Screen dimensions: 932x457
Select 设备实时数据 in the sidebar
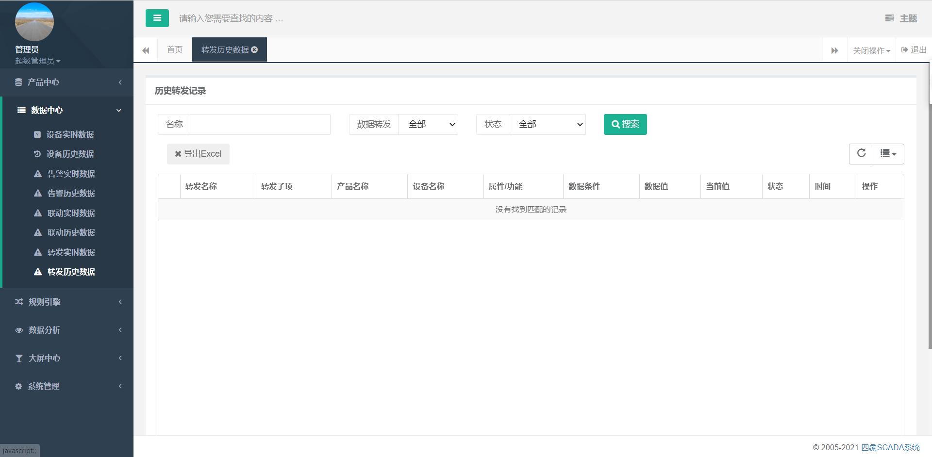point(70,134)
